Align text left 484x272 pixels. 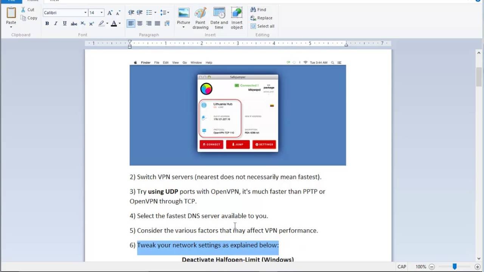[x=131, y=23]
